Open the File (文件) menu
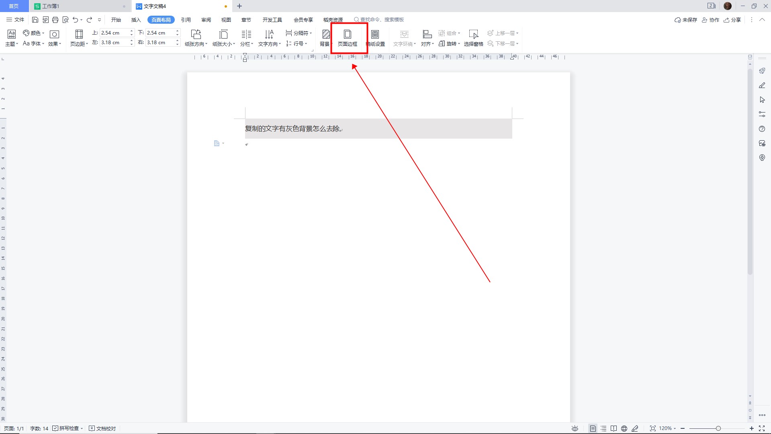Image resolution: width=771 pixels, height=434 pixels. point(15,20)
